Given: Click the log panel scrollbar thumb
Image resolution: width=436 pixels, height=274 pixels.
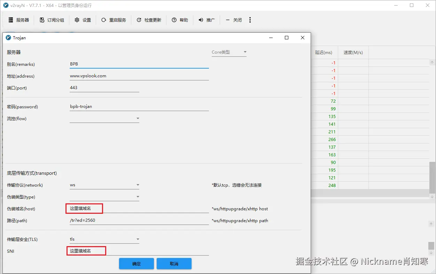Looking at the screenshot, I should [431, 246].
